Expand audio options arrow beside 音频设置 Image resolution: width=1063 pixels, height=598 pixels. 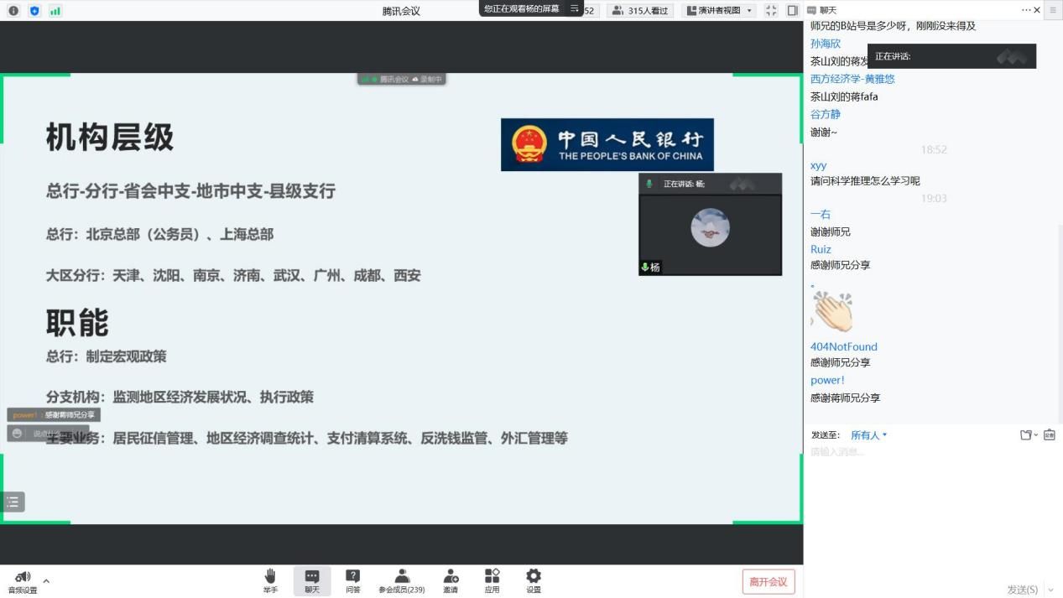pos(46,580)
